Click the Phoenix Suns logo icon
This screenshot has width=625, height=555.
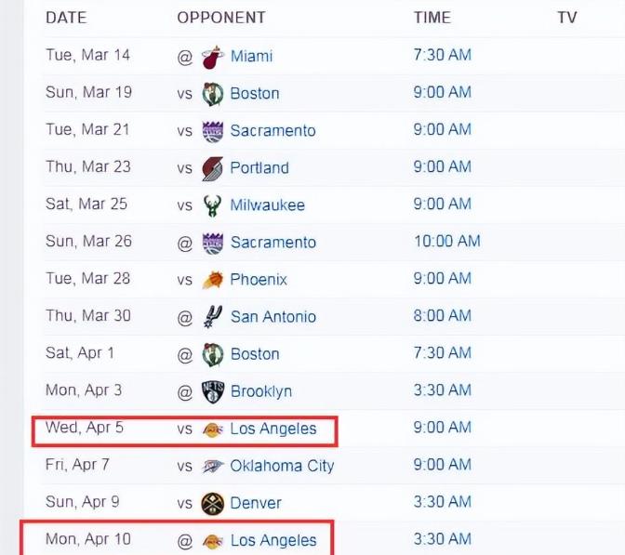[x=213, y=280]
